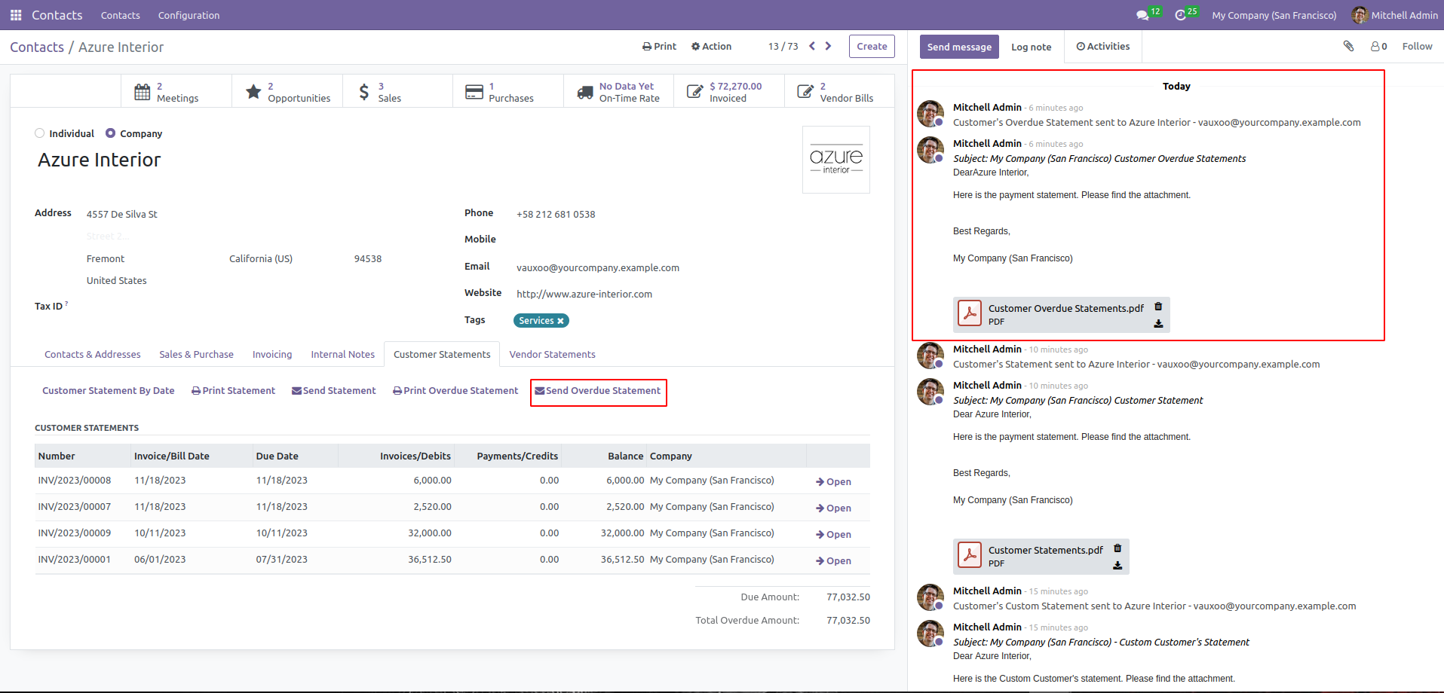Delete the Customer Overdue Statements.pdf attachment

[1158, 307]
